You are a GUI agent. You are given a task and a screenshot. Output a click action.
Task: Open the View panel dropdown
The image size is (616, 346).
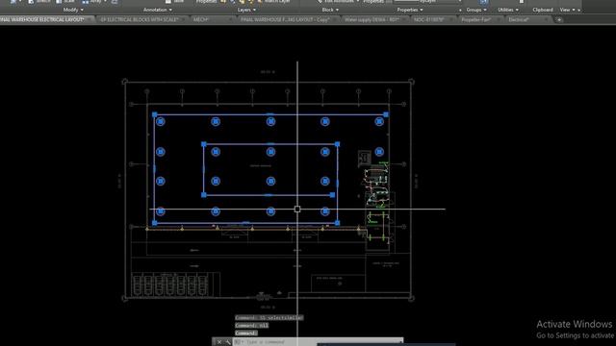pos(567,10)
